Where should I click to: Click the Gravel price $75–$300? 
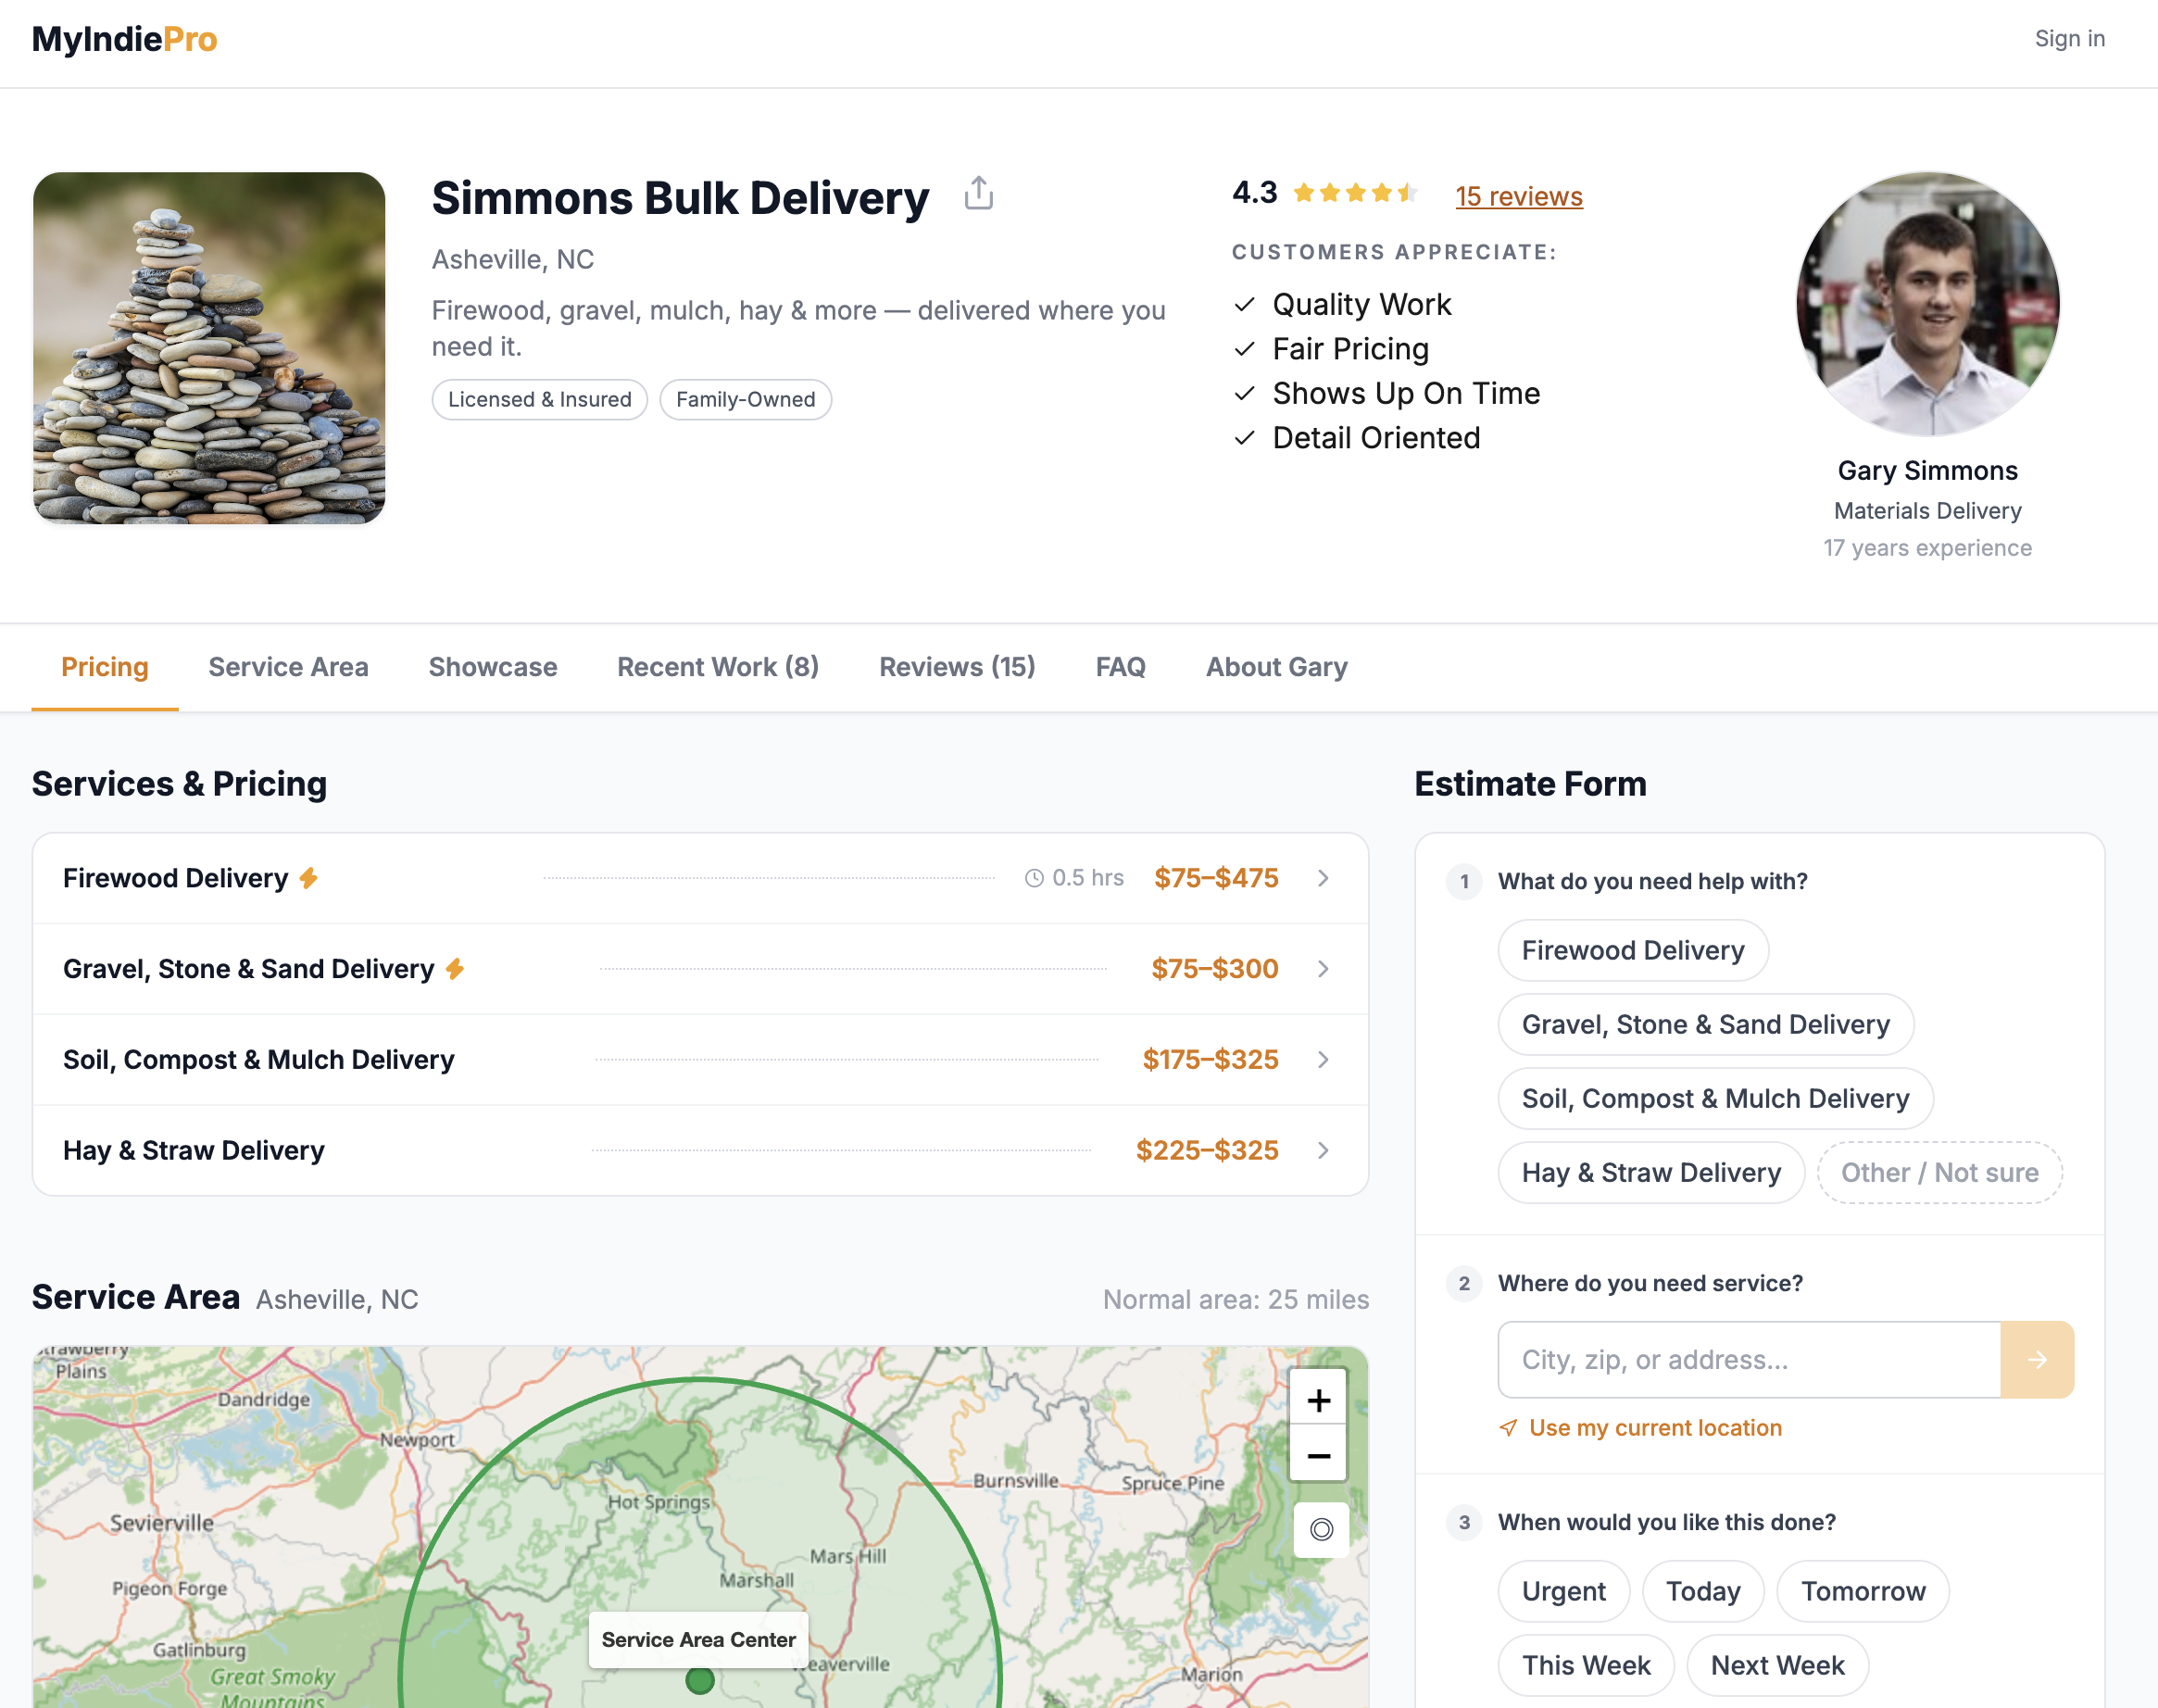point(1214,969)
